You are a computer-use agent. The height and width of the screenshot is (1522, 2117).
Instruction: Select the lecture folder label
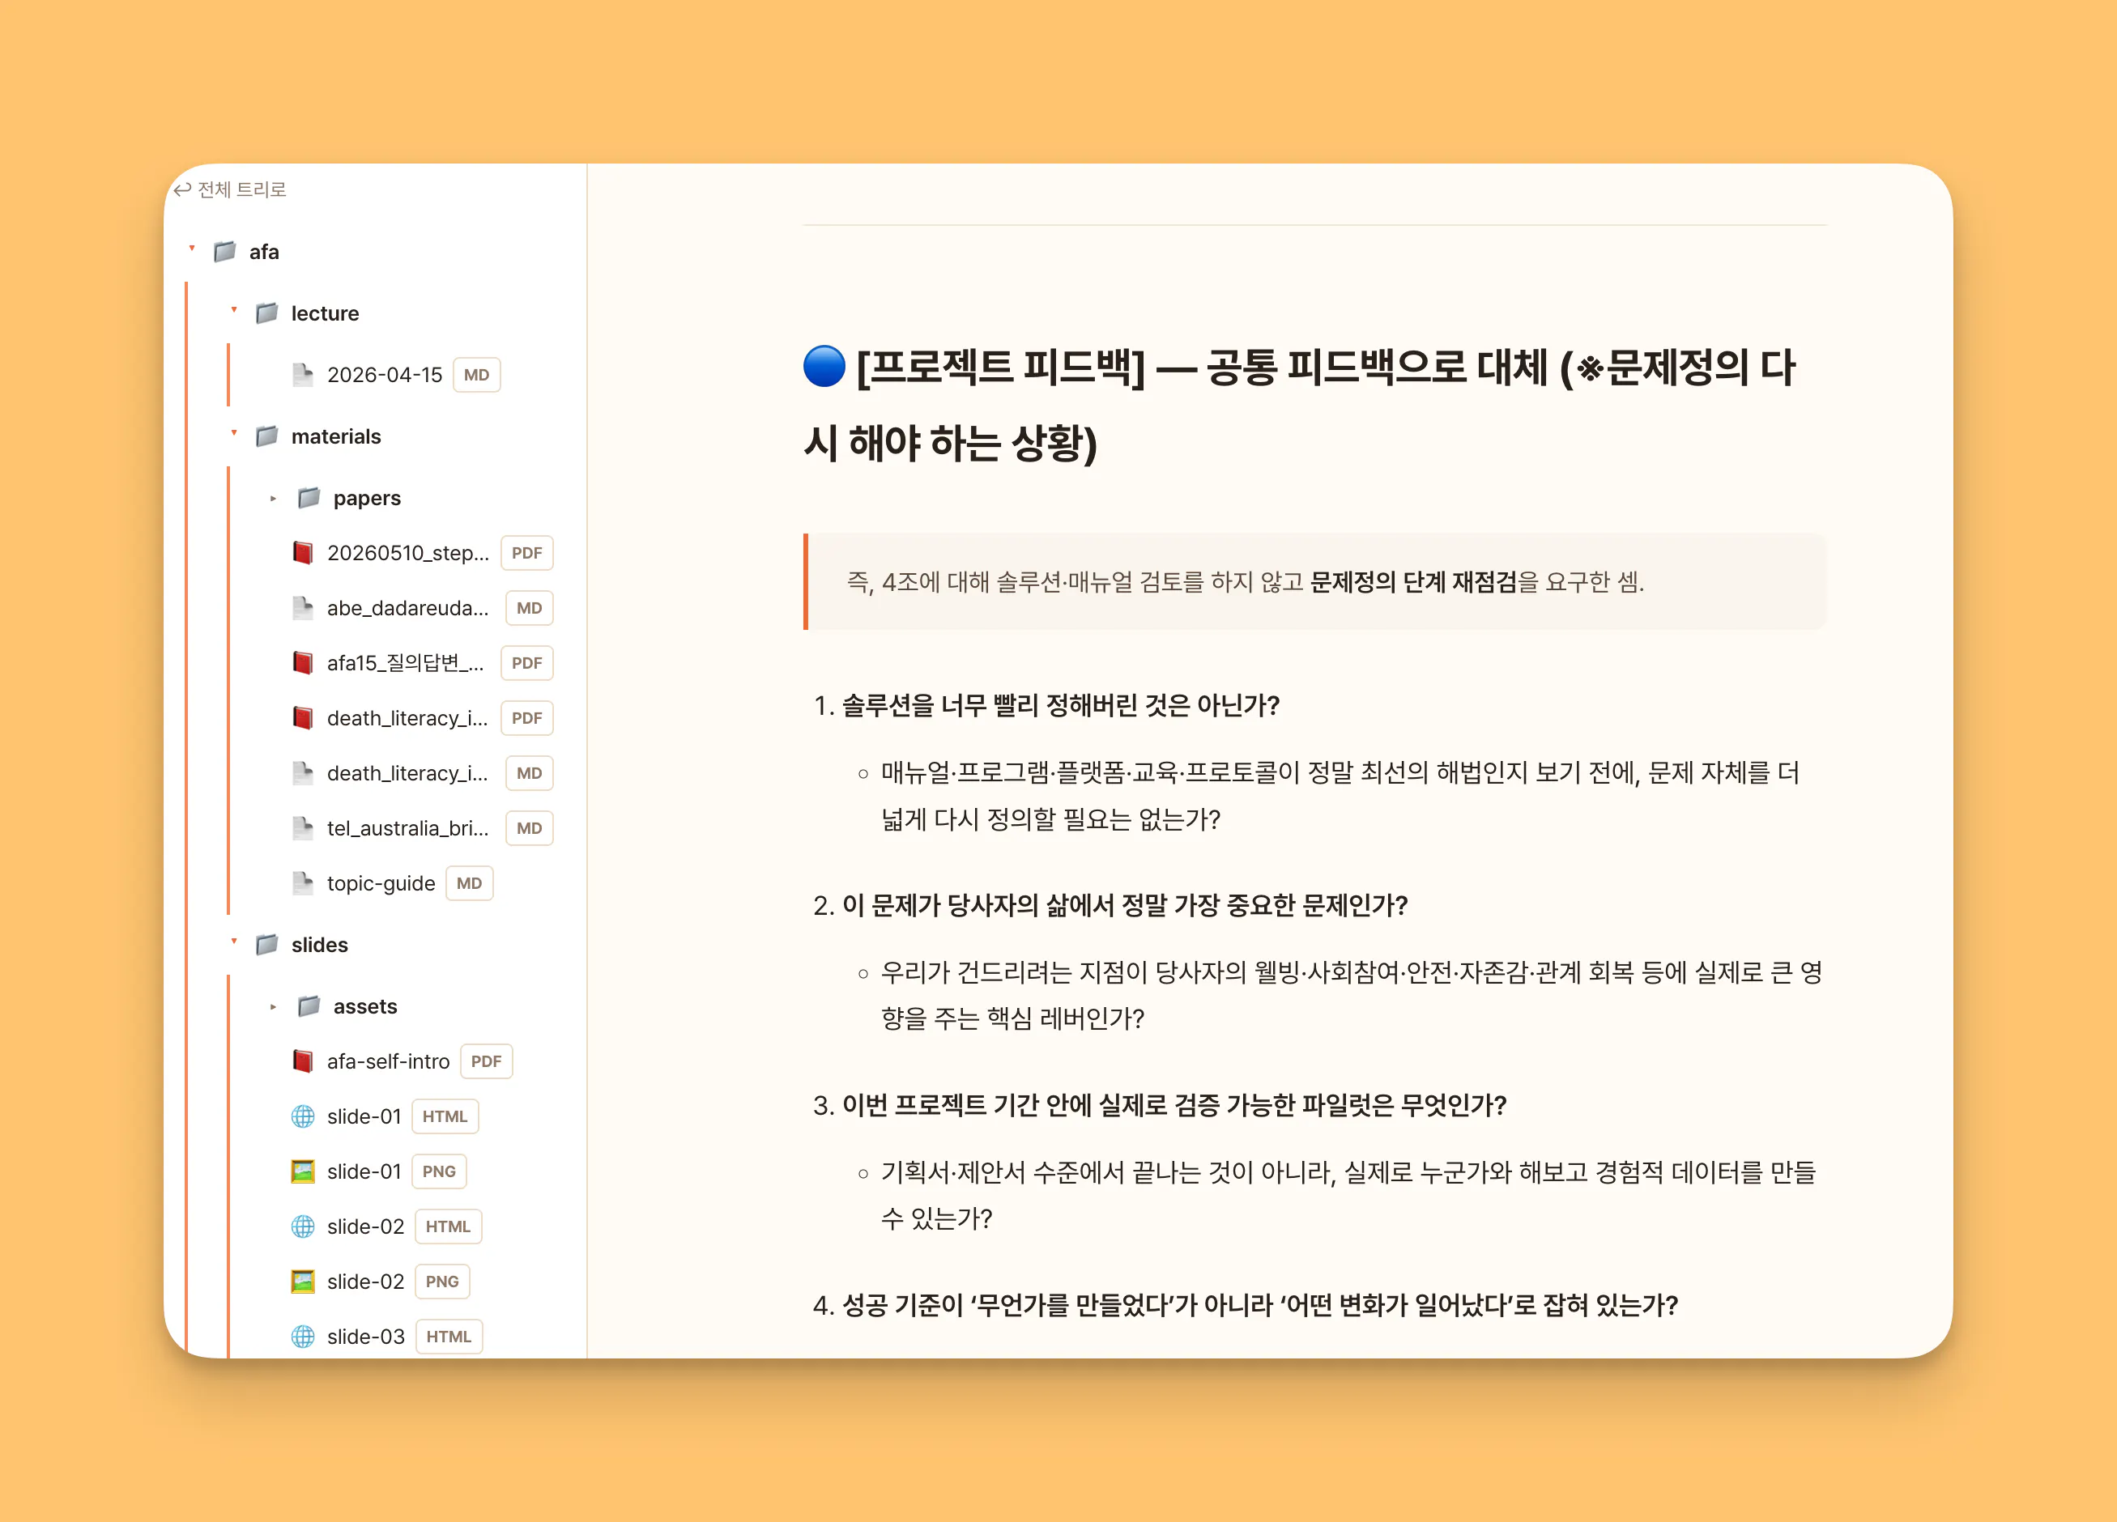[325, 313]
